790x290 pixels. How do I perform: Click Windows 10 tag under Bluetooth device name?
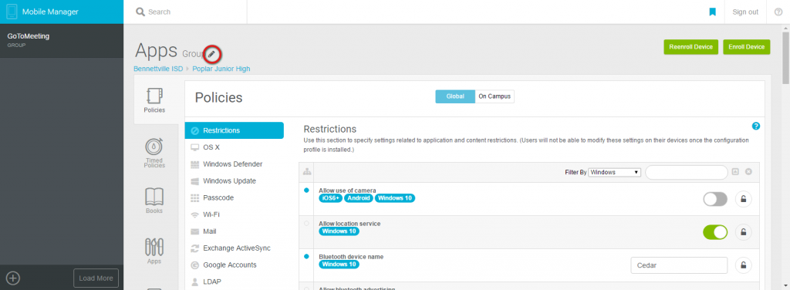click(339, 265)
